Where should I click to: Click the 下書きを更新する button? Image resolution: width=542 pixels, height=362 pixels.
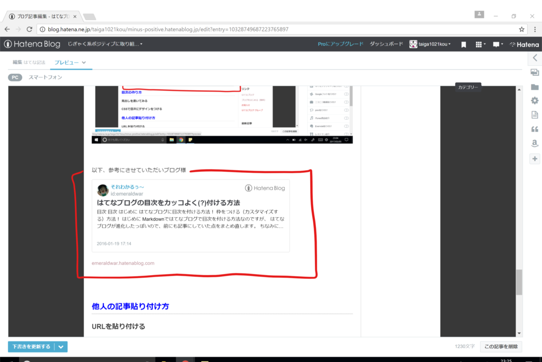pyautogui.click(x=30, y=347)
